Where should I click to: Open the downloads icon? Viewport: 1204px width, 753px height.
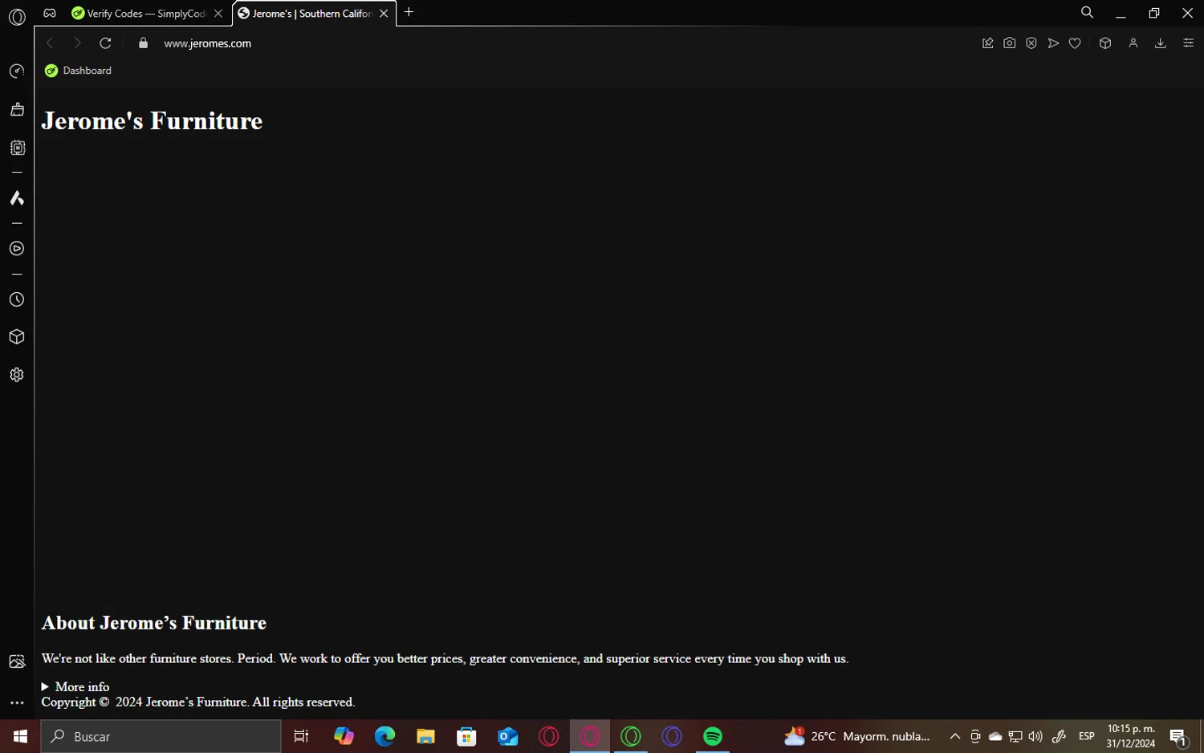coord(1161,43)
